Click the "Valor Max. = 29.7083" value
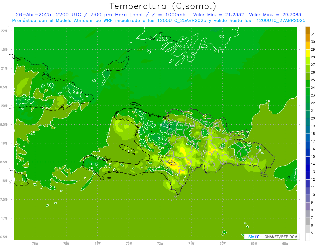Screen dimensions: 320x247 coord(275,15)
